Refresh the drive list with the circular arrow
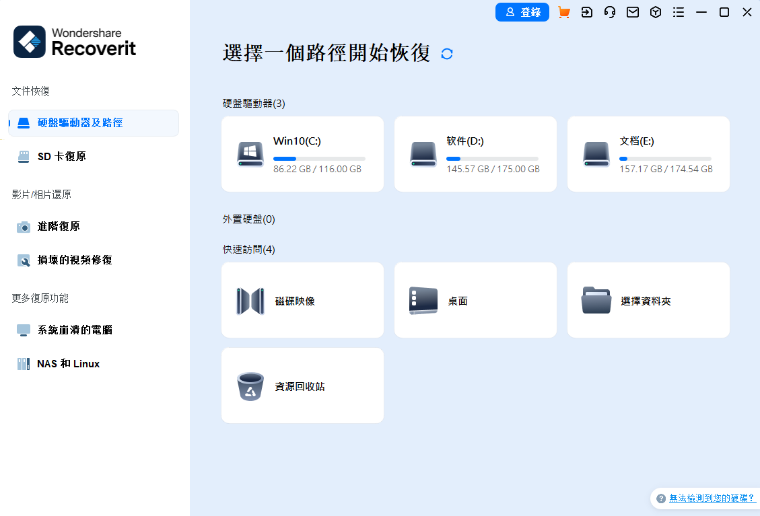The width and height of the screenshot is (760, 516). click(x=446, y=53)
